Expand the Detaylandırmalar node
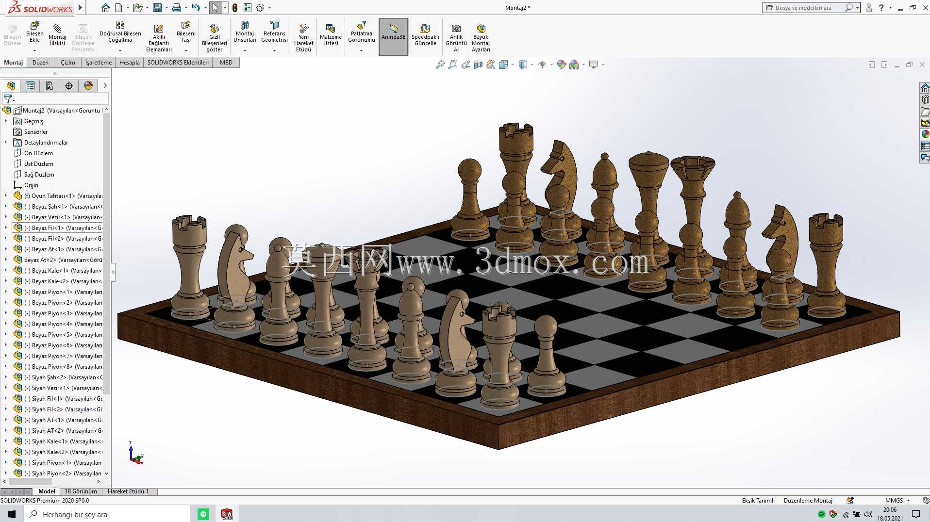Image resolution: width=930 pixels, height=522 pixels. click(x=6, y=143)
